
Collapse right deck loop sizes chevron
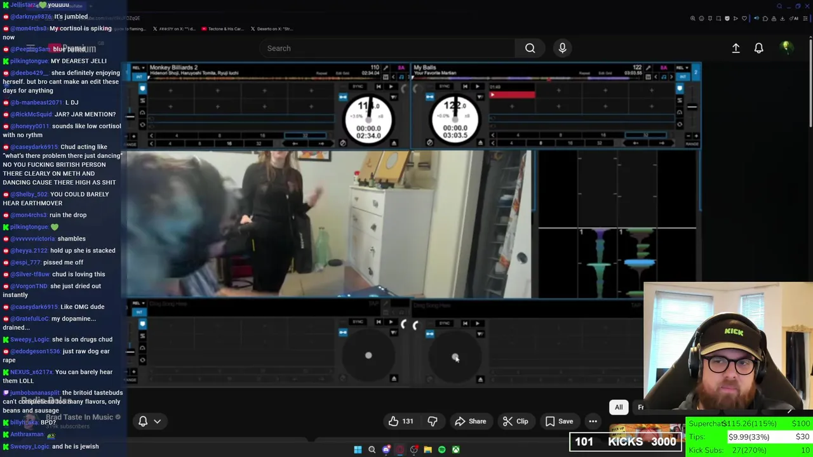493,135
